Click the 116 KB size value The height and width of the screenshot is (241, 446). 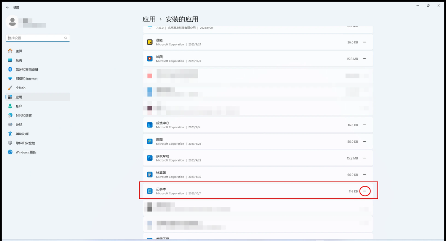[x=353, y=191]
